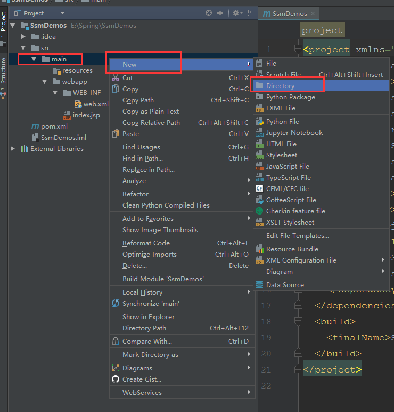Select web.xml in the project tree
Image resolution: width=394 pixels, height=412 pixels.
click(91, 104)
